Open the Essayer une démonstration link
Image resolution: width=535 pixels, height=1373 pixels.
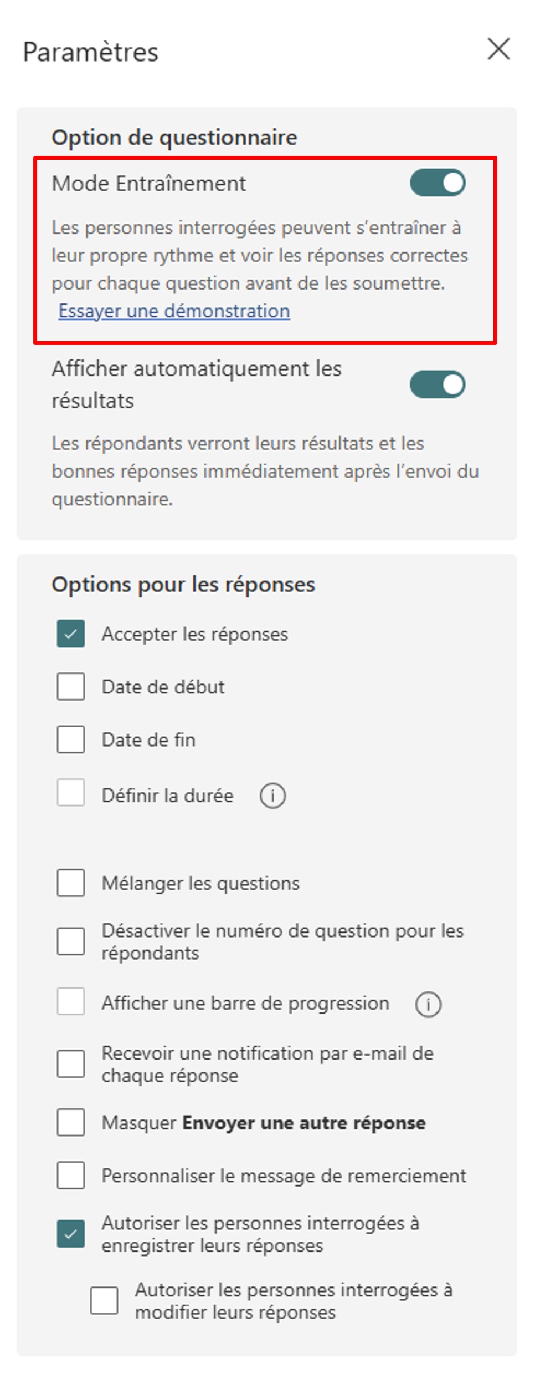(x=174, y=311)
